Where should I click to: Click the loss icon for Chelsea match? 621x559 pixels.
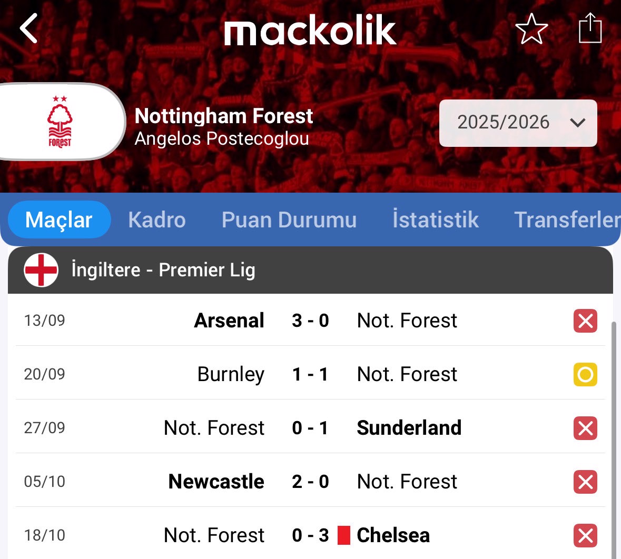(x=585, y=535)
